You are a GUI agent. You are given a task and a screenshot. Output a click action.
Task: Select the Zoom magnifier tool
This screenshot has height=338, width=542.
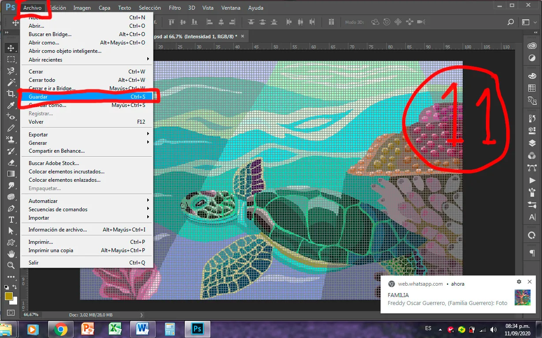coord(11,265)
